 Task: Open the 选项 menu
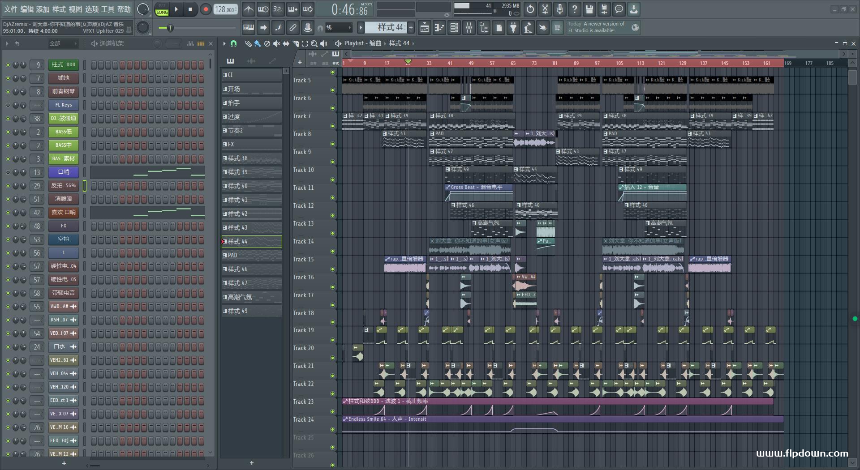pyautogui.click(x=91, y=9)
